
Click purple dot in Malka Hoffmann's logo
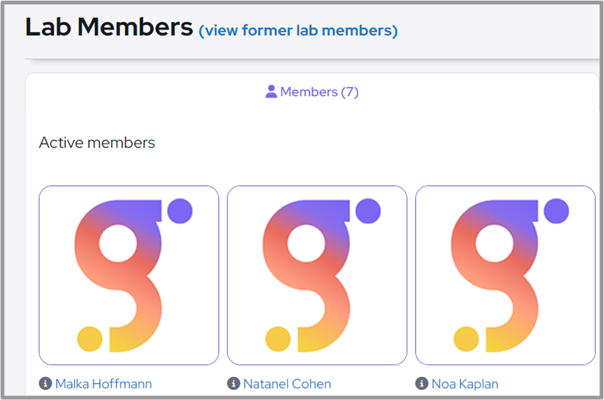180,210
